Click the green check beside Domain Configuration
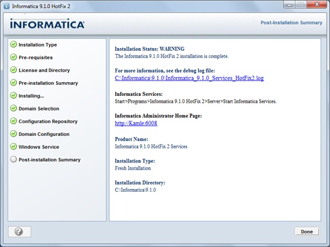Screen dimensions: 330x247 [14, 134]
